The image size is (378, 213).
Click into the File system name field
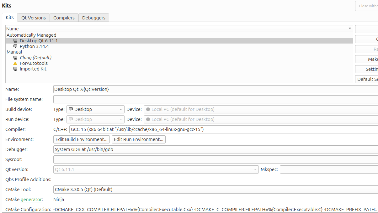pyautogui.click(x=216, y=99)
